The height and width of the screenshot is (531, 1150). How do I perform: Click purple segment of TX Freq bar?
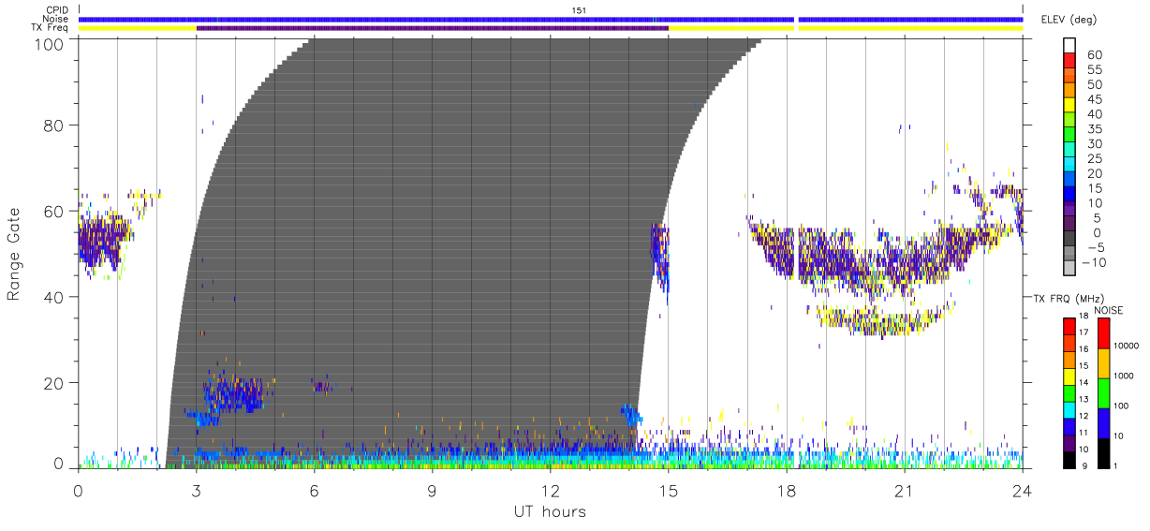point(433,28)
